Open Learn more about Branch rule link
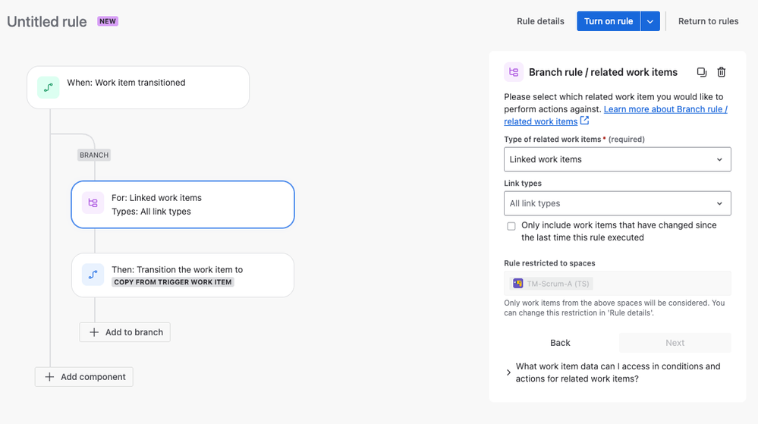The image size is (758, 424). [615, 115]
